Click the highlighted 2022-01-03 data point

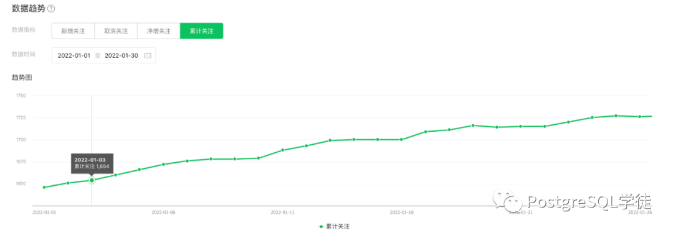click(x=92, y=180)
